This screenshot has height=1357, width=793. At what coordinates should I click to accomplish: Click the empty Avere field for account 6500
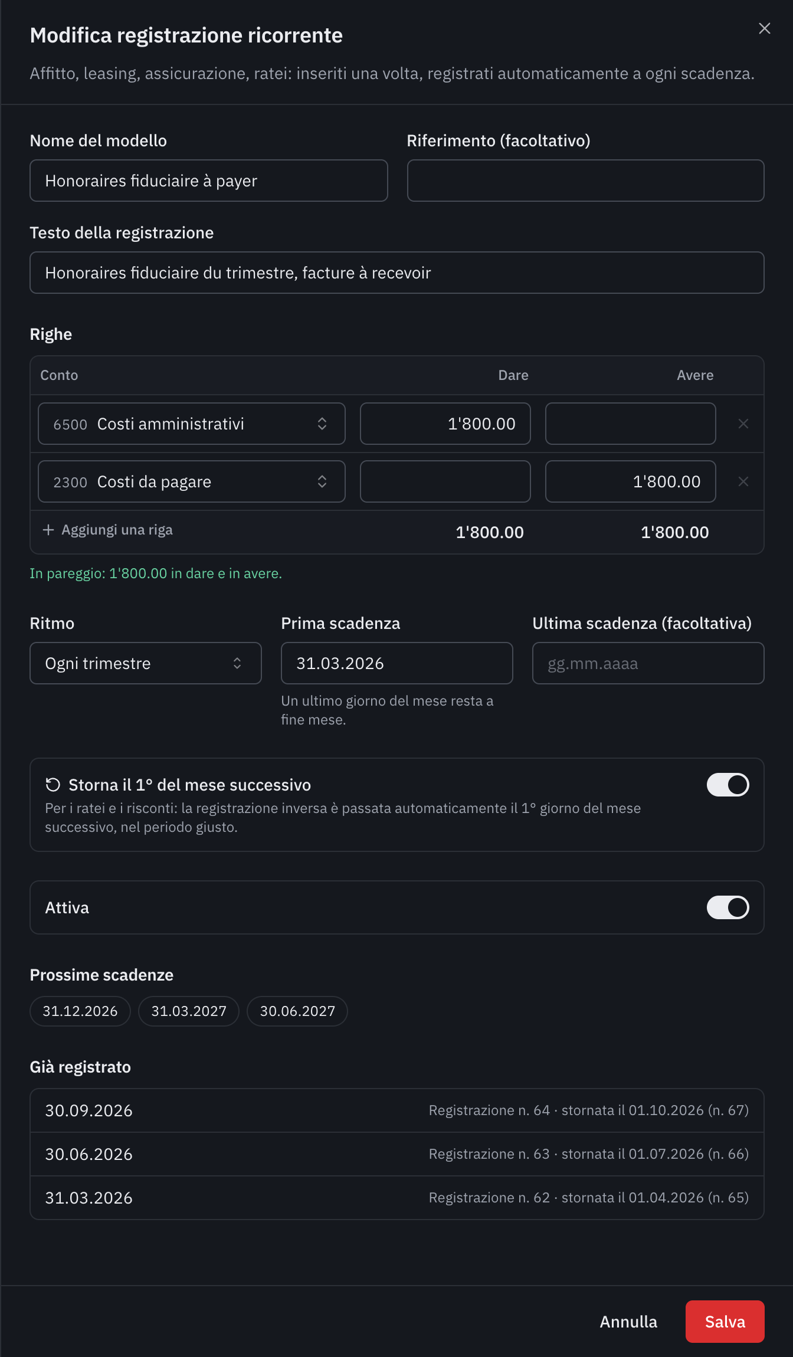coord(630,424)
